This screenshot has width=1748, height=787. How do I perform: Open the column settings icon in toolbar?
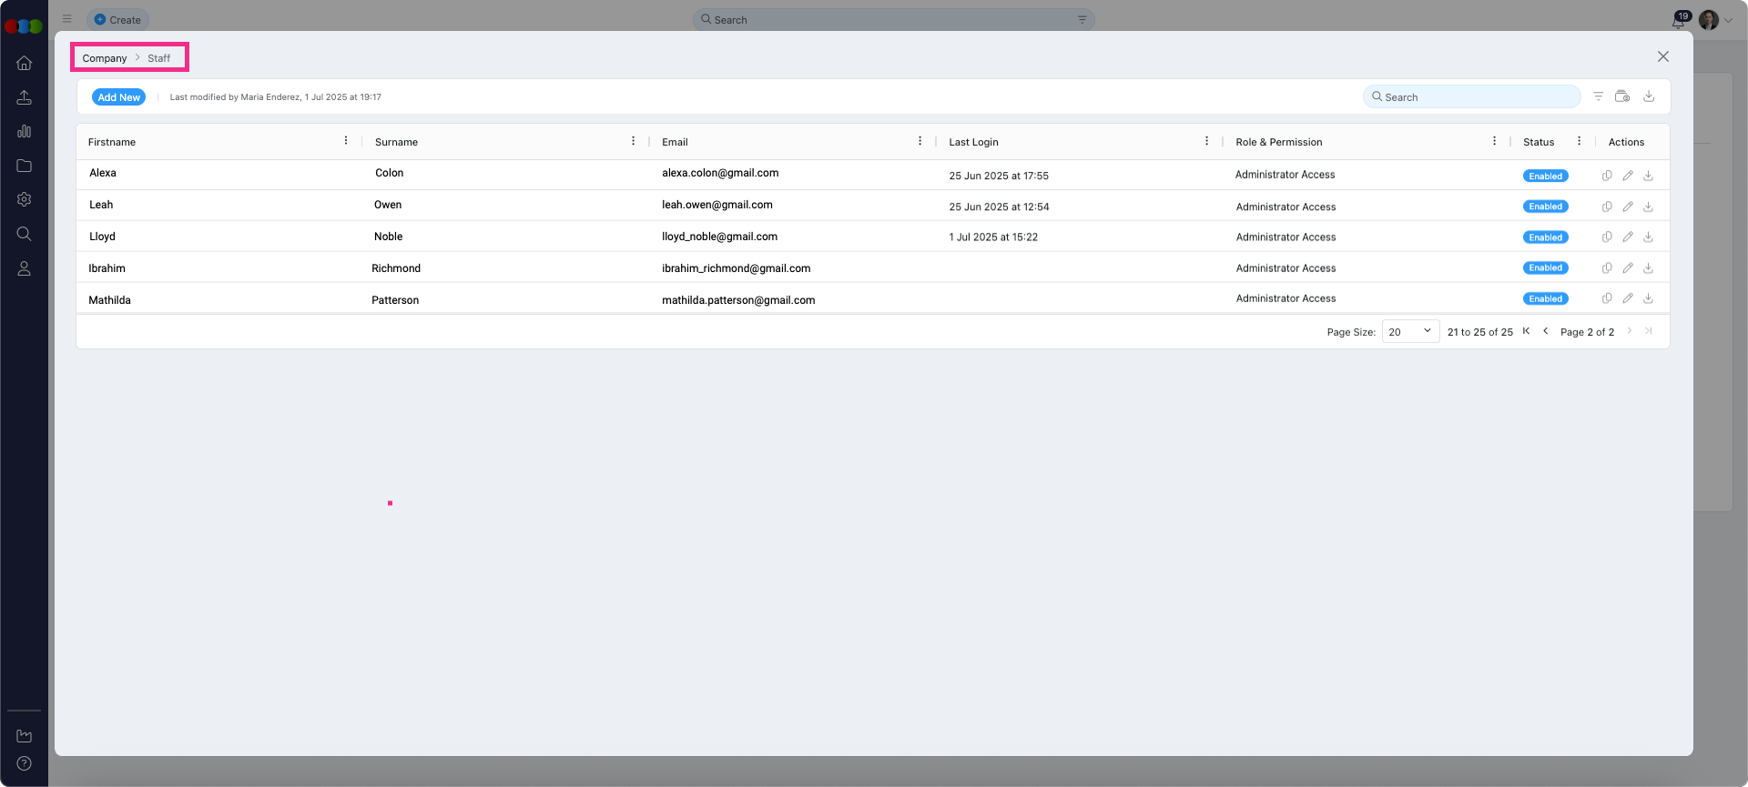[x=1622, y=96]
